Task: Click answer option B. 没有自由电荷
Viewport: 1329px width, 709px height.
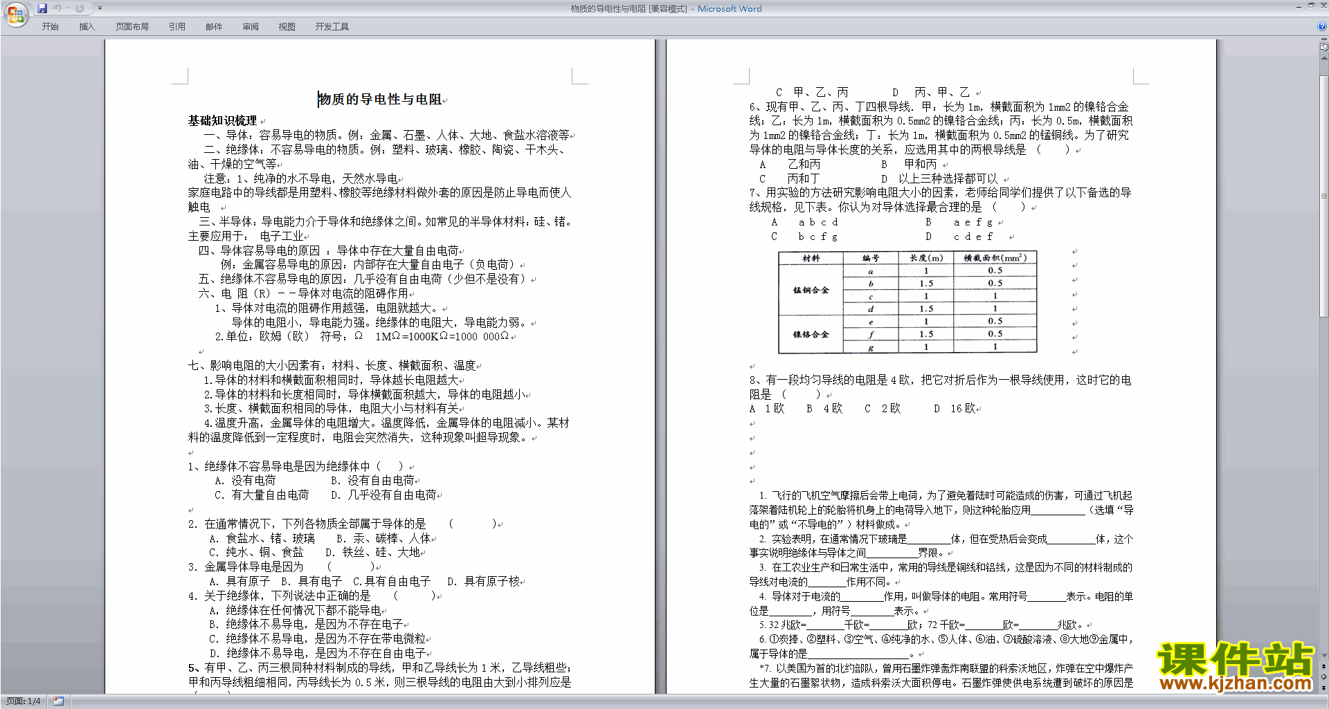Action: [372, 480]
